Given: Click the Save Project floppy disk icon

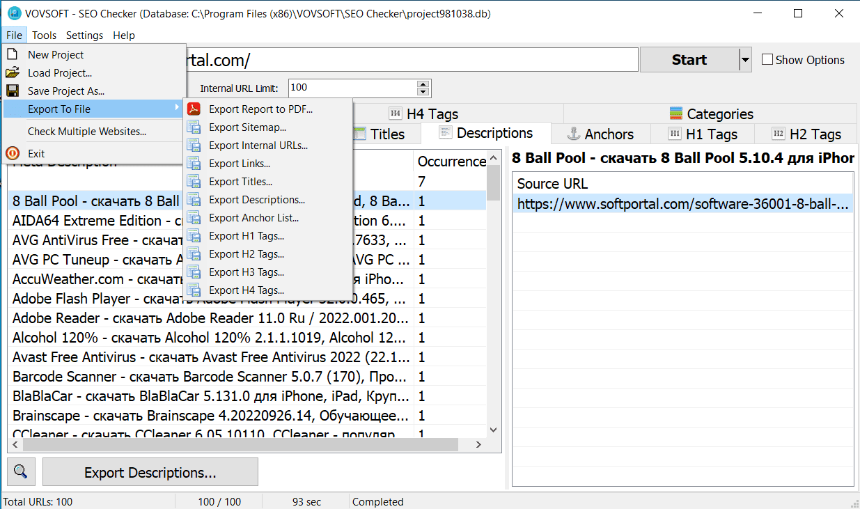Looking at the screenshot, I should 13,91.
